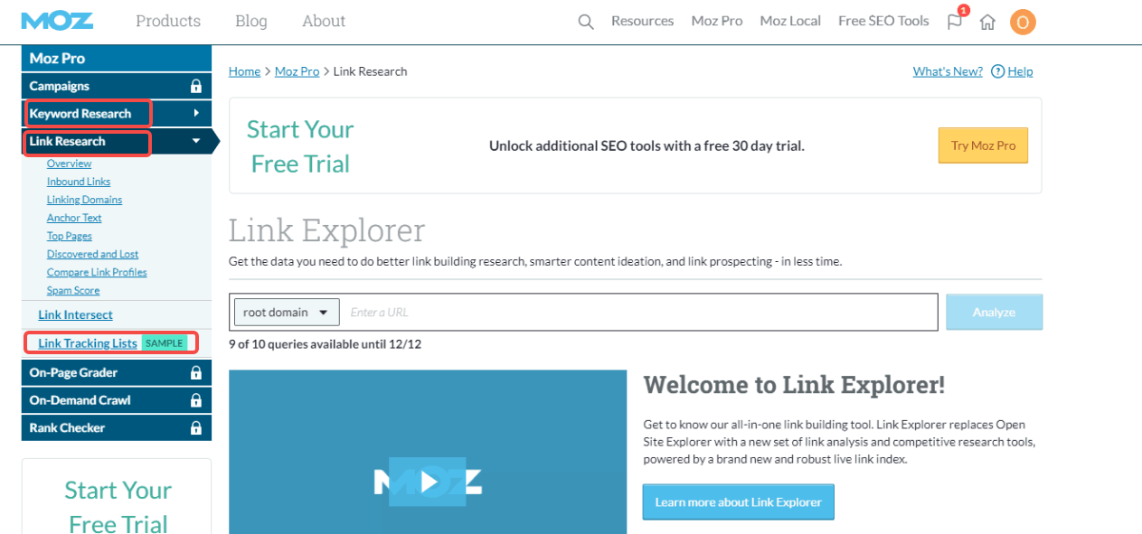
Task: Click the Moz logo in header
Action: tap(57, 21)
